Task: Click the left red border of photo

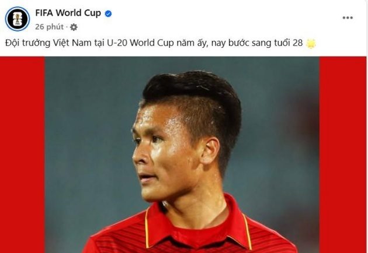Action: click(x=22, y=154)
